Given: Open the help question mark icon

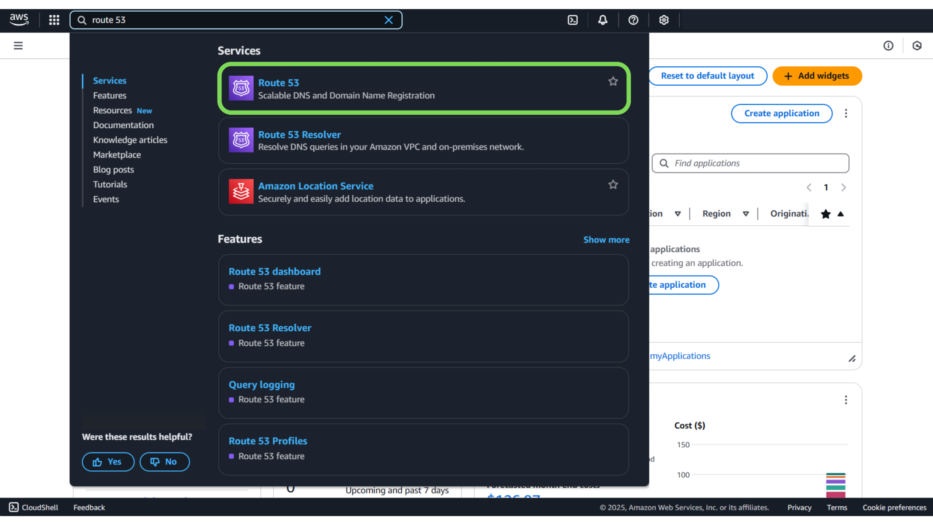Looking at the screenshot, I should pyautogui.click(x=633, y=20).
